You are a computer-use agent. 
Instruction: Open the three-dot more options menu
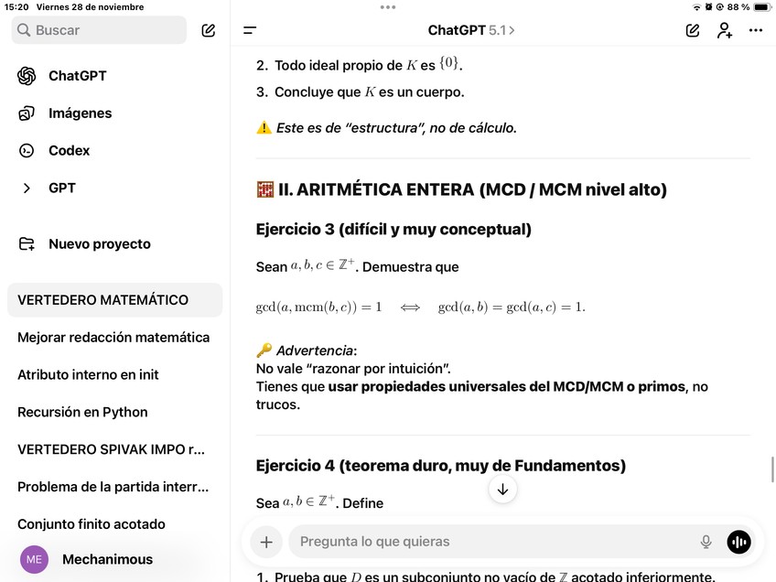[x=756, y=30]
